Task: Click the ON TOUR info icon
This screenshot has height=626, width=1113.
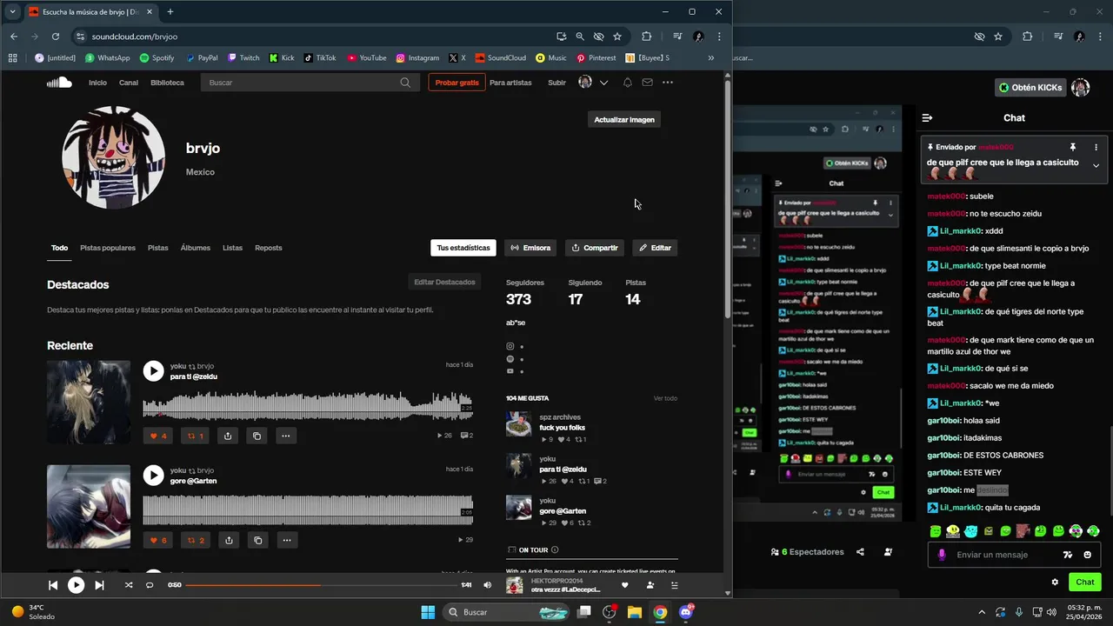Action: pyautogui.click(x=555, y=549)
